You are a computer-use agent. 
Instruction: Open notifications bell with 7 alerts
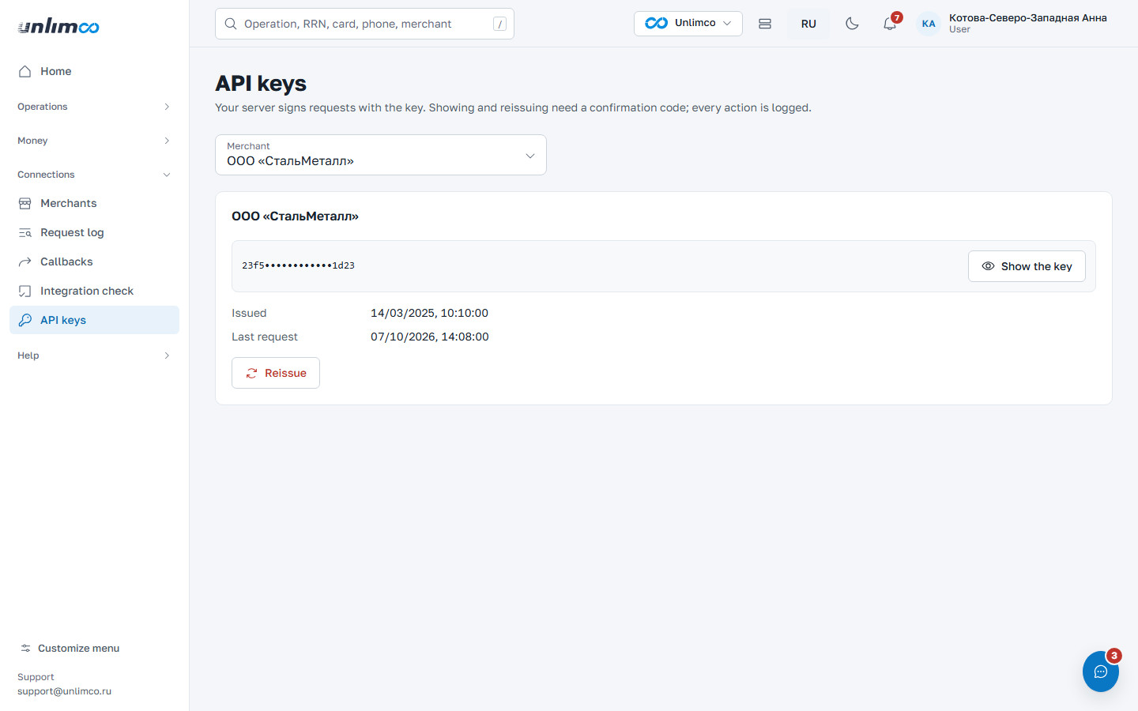pyautogui.click(x=890, y=24)
